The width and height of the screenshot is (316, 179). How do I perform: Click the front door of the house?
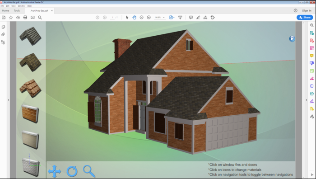pos(143,118)
